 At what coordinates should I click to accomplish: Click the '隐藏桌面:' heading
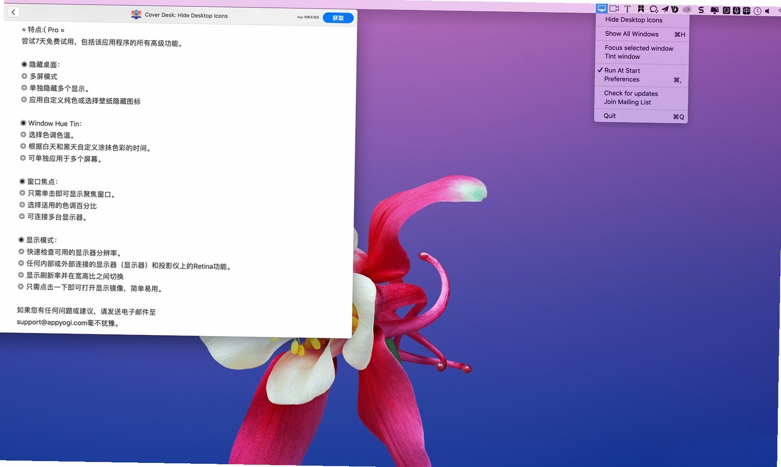40,64
